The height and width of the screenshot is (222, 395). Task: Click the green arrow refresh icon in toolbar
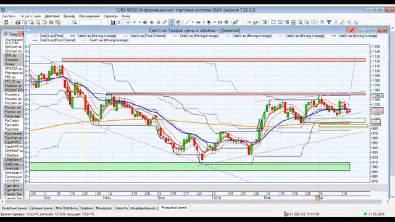pyautogui.click(x=265, y=22)
